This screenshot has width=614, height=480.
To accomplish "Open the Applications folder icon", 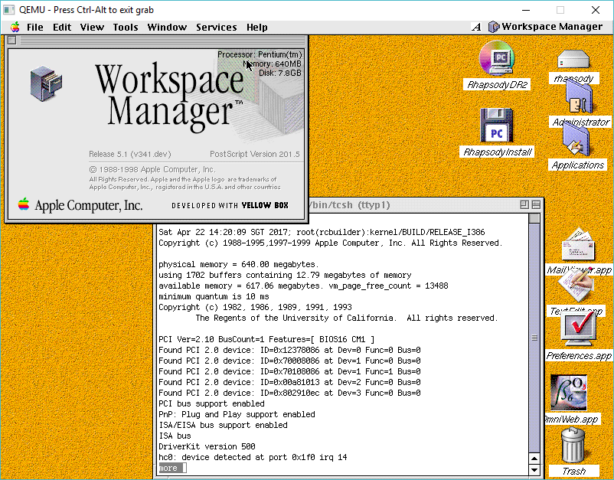I will 576,141.
